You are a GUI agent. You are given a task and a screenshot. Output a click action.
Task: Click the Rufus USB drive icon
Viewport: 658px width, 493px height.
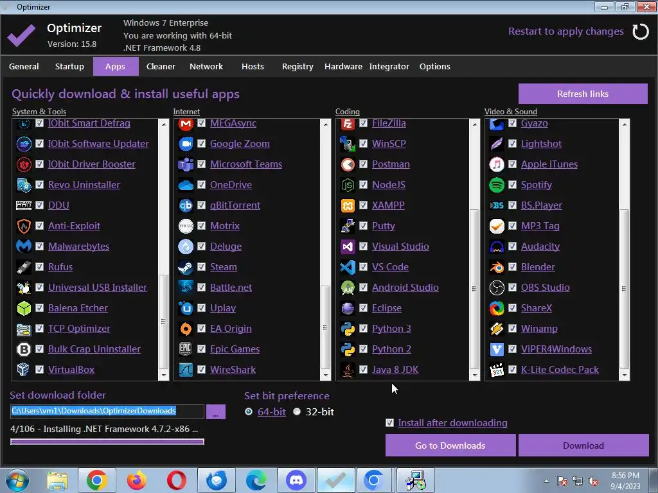24,266
